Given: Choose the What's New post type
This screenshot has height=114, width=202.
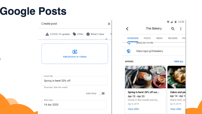Looking at the screenshot, I should [x=95, y=34].
